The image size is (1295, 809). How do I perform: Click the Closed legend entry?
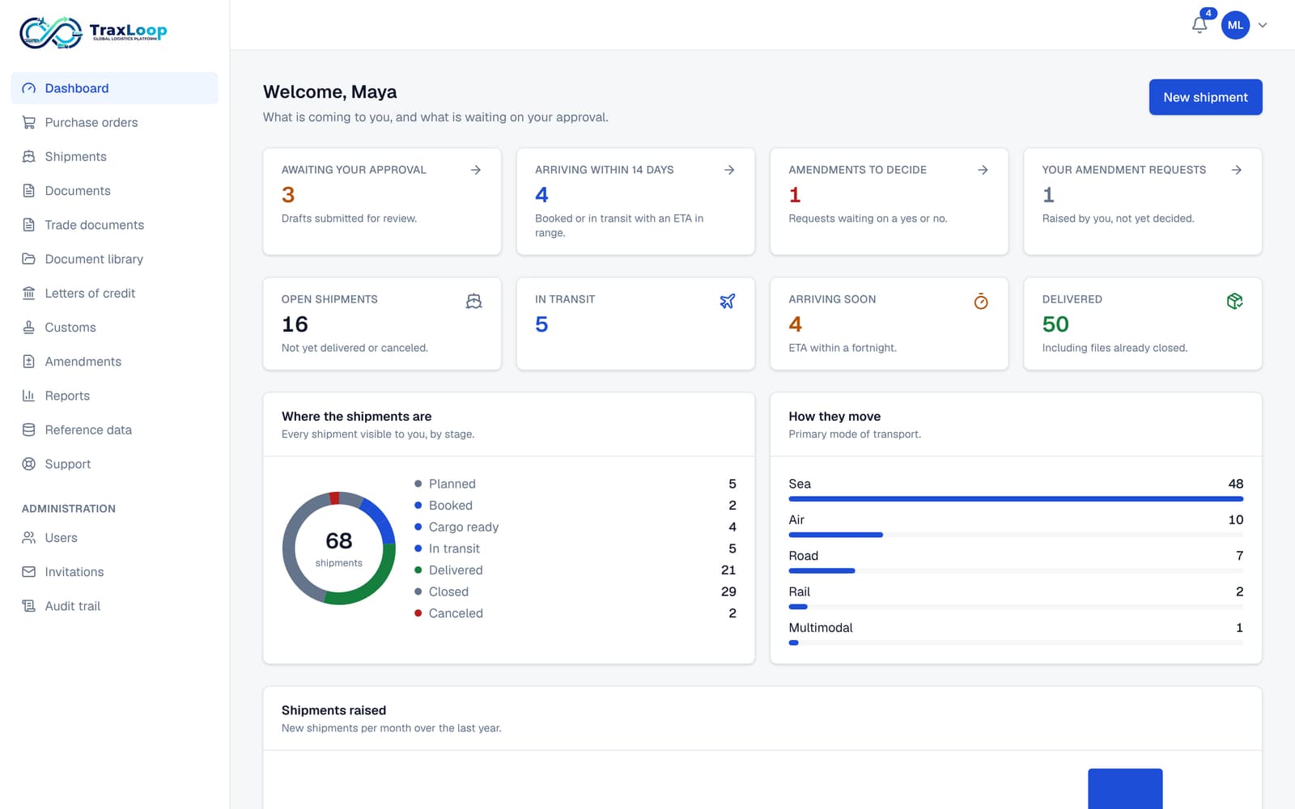tap(575, 591)
